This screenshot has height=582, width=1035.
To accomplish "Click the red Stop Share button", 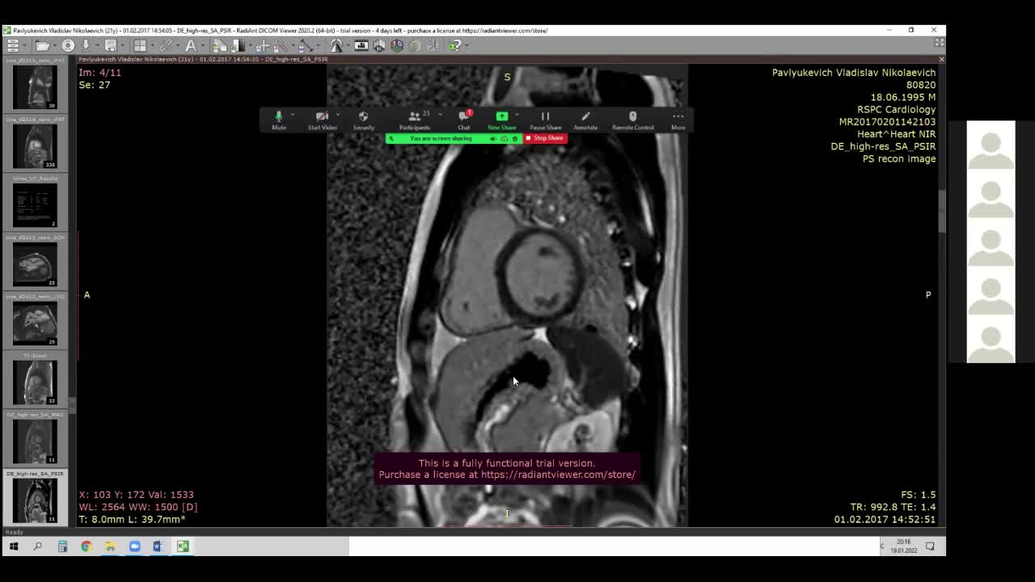I will click(x=544, y=138).
